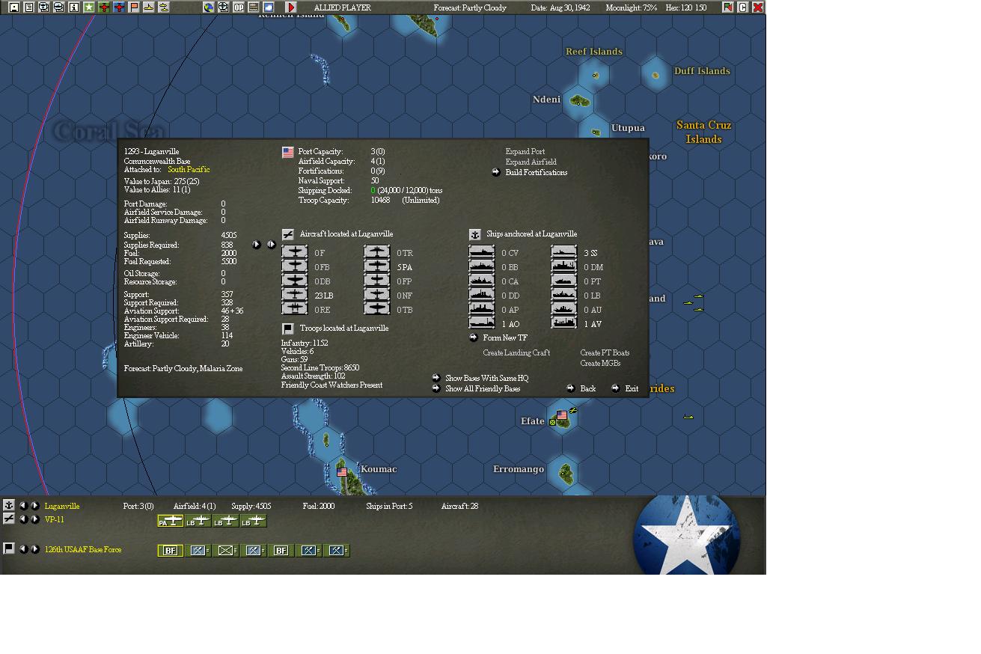Click right arrow next to Supplies Required
981x654 pixels.
coord(257,245)
